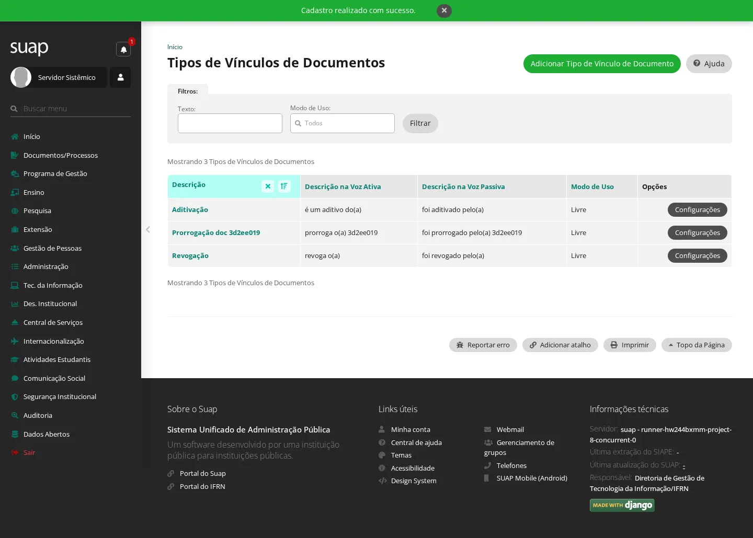Open the Aditivação link

coord(190,209)
